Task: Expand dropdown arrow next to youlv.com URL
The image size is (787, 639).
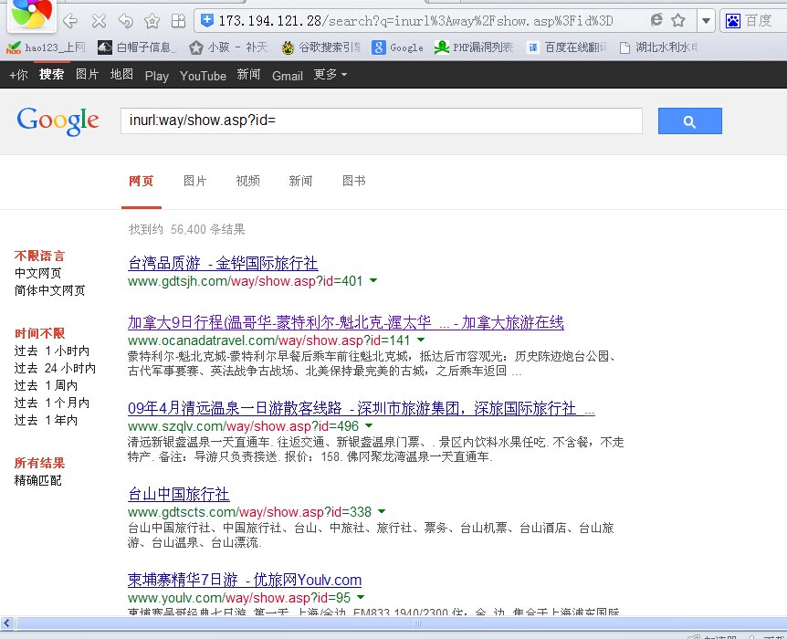Action: point(361,597)
